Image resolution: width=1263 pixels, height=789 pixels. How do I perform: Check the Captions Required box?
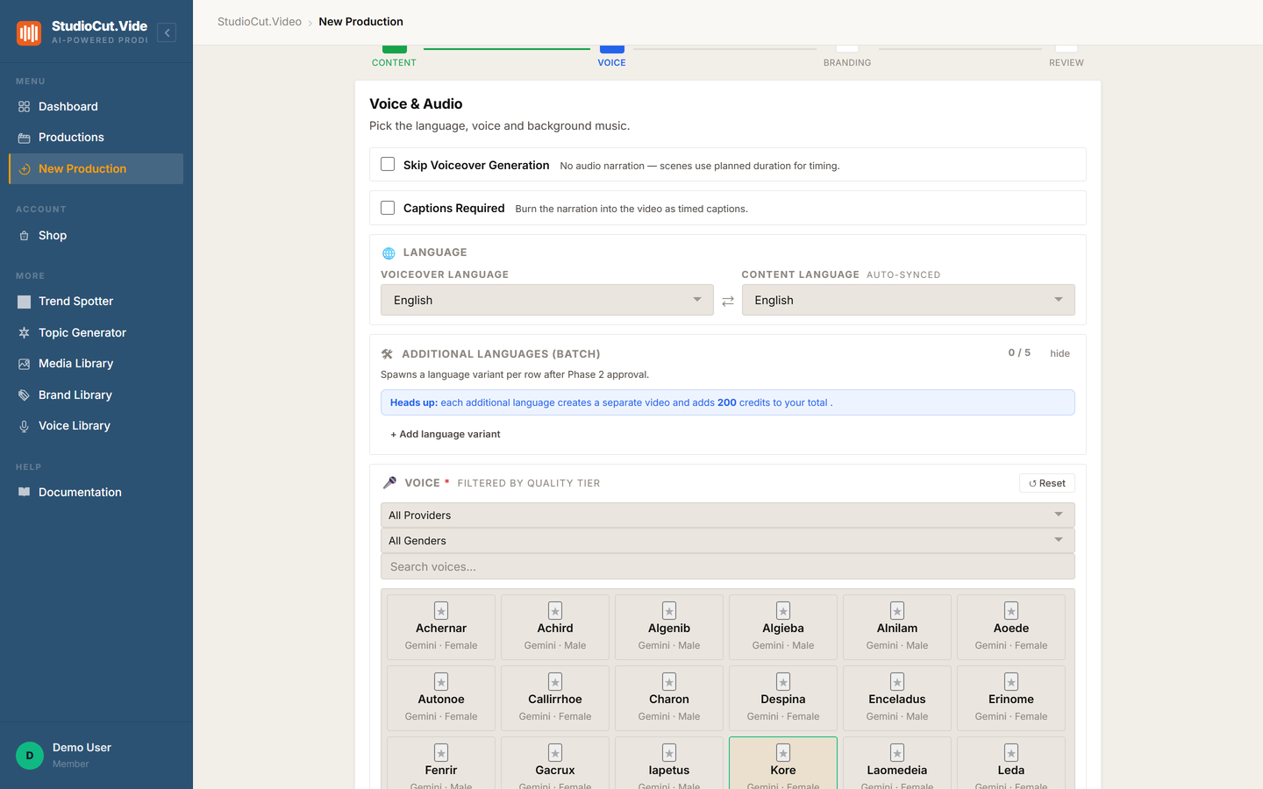point(388,208)
